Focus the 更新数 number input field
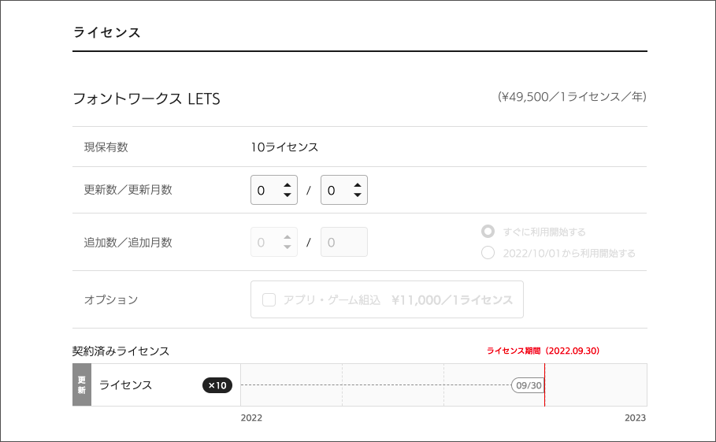 (x=265, y=190)
